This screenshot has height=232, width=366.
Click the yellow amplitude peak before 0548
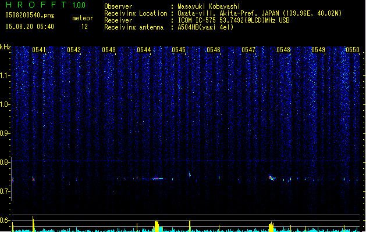tap(271, 227)
